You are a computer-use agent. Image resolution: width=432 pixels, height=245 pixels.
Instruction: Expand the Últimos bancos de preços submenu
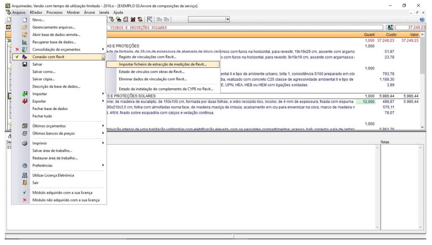tap(103, 133)
